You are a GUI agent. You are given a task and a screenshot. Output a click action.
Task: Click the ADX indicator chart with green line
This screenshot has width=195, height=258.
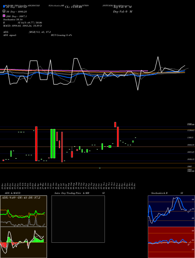23,211
